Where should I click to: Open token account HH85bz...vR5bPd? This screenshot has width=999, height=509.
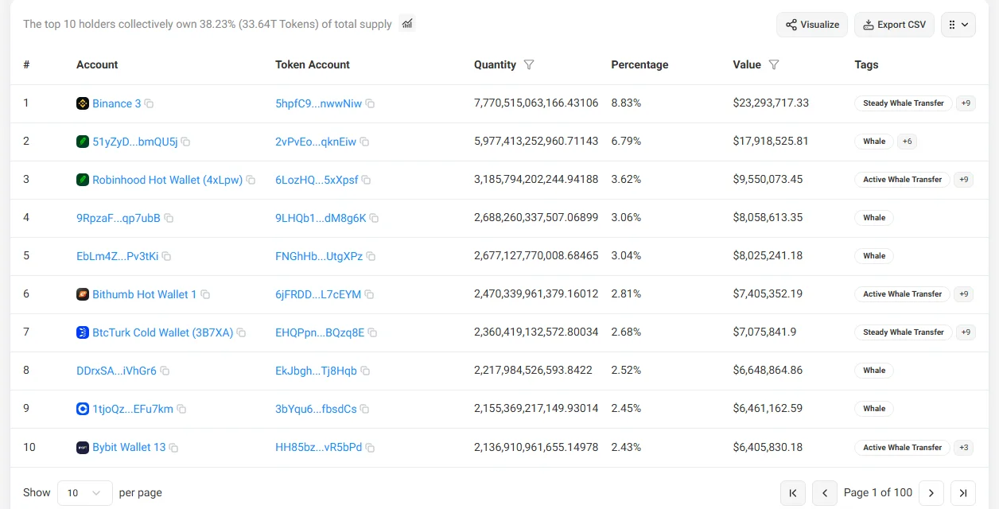click(x=318, y=447)
